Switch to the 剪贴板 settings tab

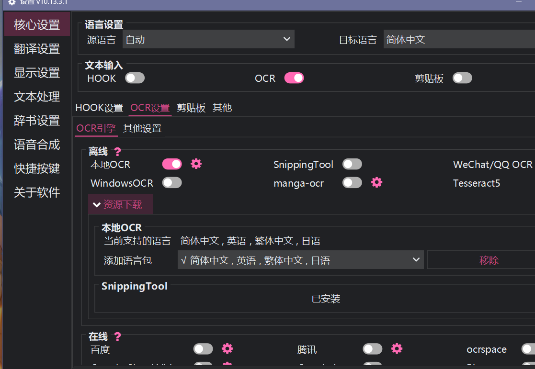(x=191, y=108)
